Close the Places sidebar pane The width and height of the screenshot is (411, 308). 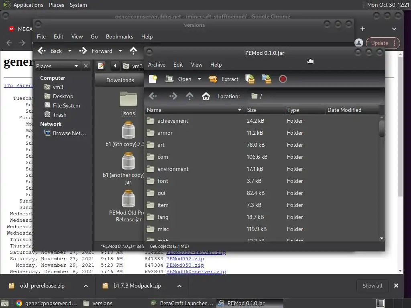click(86, 66)
